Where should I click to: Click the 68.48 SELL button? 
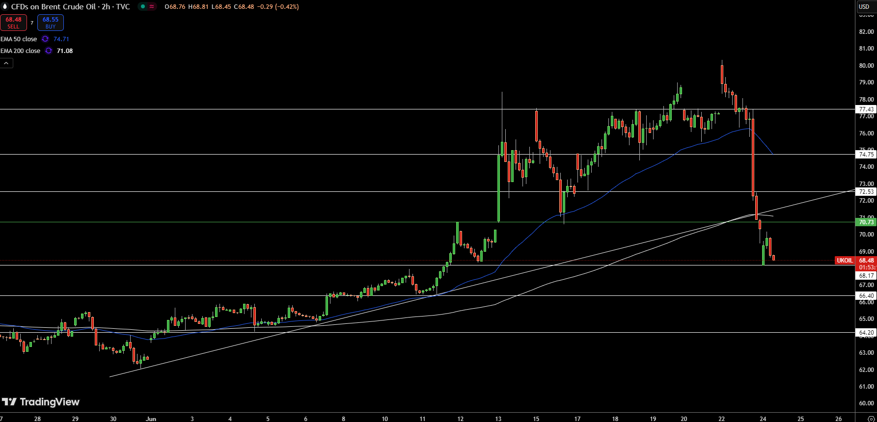13,23
